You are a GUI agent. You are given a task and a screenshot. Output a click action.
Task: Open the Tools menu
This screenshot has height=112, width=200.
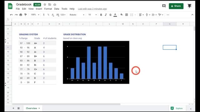coord(64,9)
